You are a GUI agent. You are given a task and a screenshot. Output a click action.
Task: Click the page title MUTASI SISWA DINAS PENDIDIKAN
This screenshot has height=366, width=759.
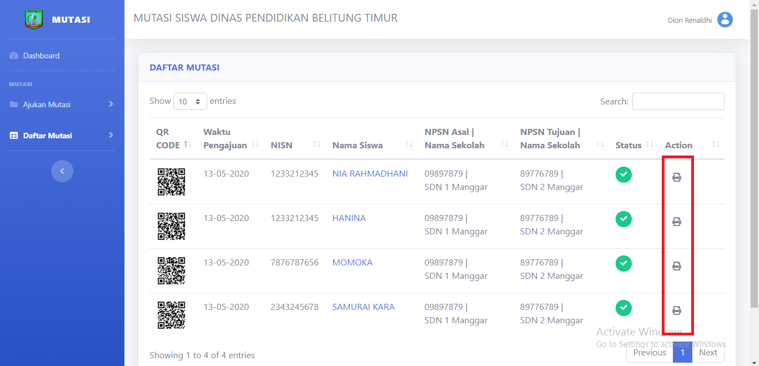266,18
